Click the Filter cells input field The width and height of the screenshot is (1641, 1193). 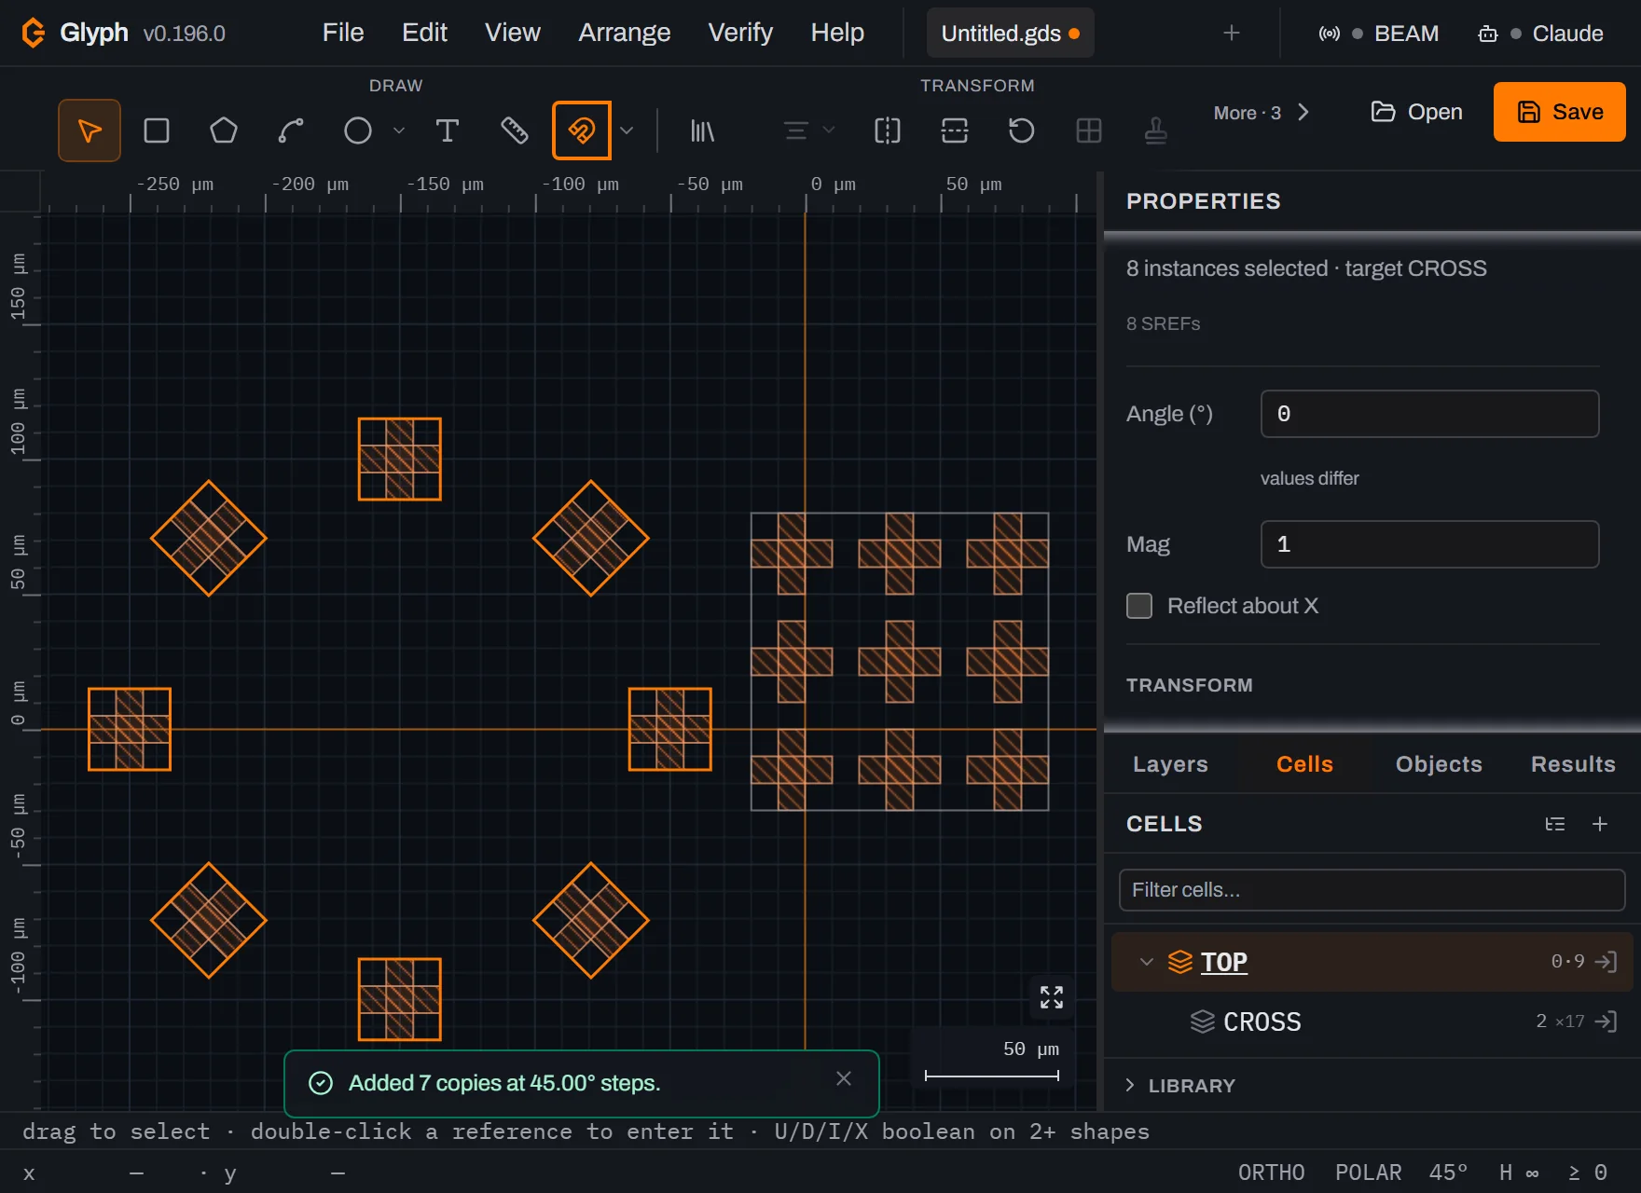[x=1372, y=890]
